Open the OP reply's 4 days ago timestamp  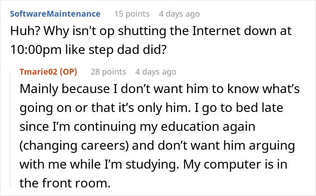point(156,72)
